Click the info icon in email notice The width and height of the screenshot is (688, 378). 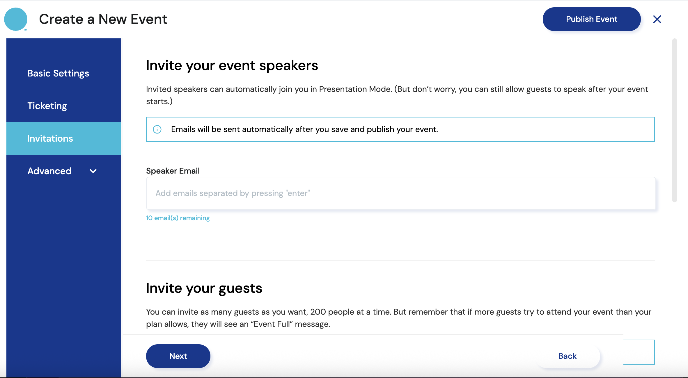[x=157, y=129]
